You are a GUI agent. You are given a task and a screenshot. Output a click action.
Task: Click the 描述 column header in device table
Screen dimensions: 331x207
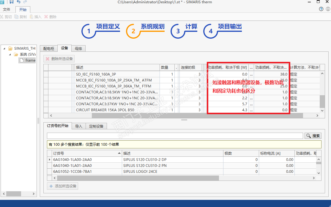click(x=117, y=68)
